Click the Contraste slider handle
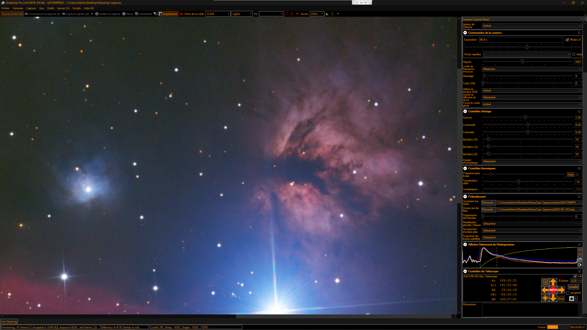Viewport: 587px width, 330px height. click(528, 132)
